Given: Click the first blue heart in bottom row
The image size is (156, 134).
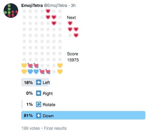Looking at the screenshot, I should point(30,72).
